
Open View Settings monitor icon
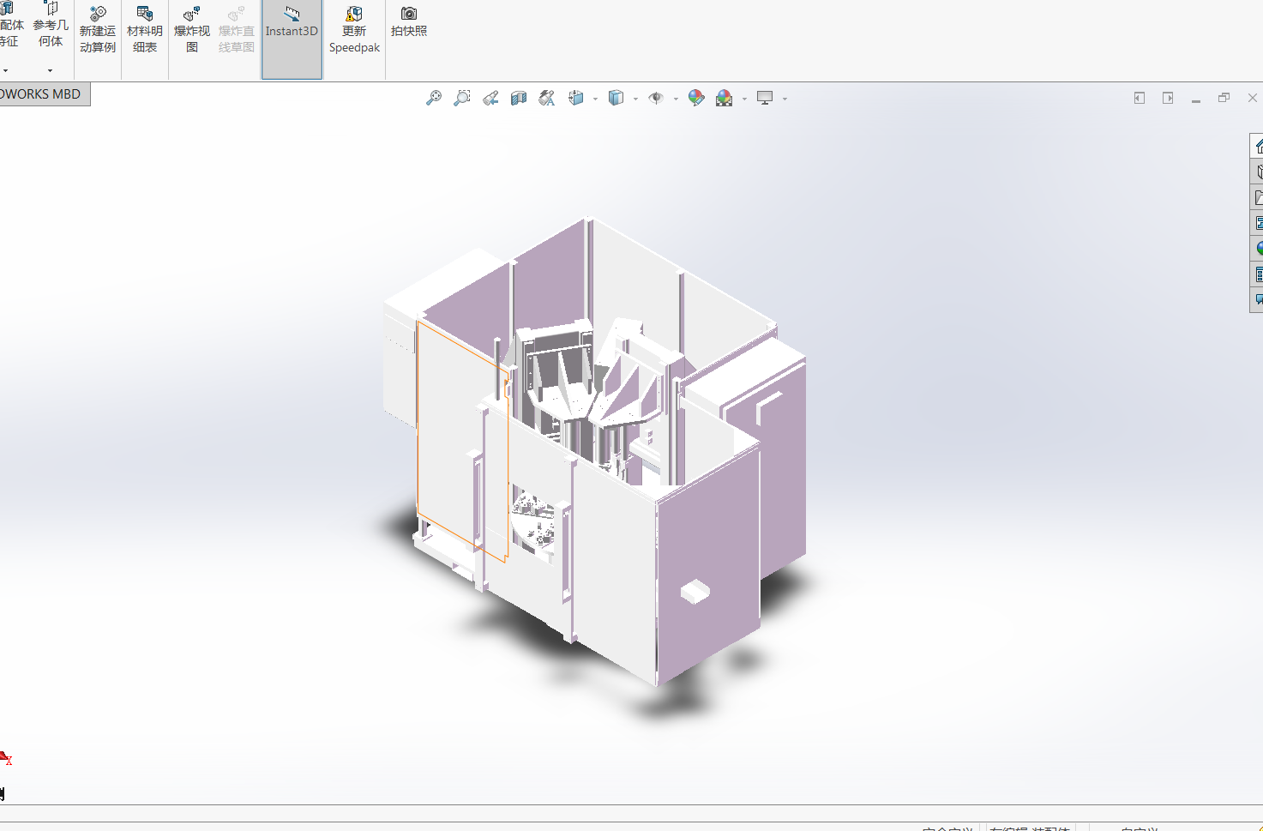coord(765,98)
